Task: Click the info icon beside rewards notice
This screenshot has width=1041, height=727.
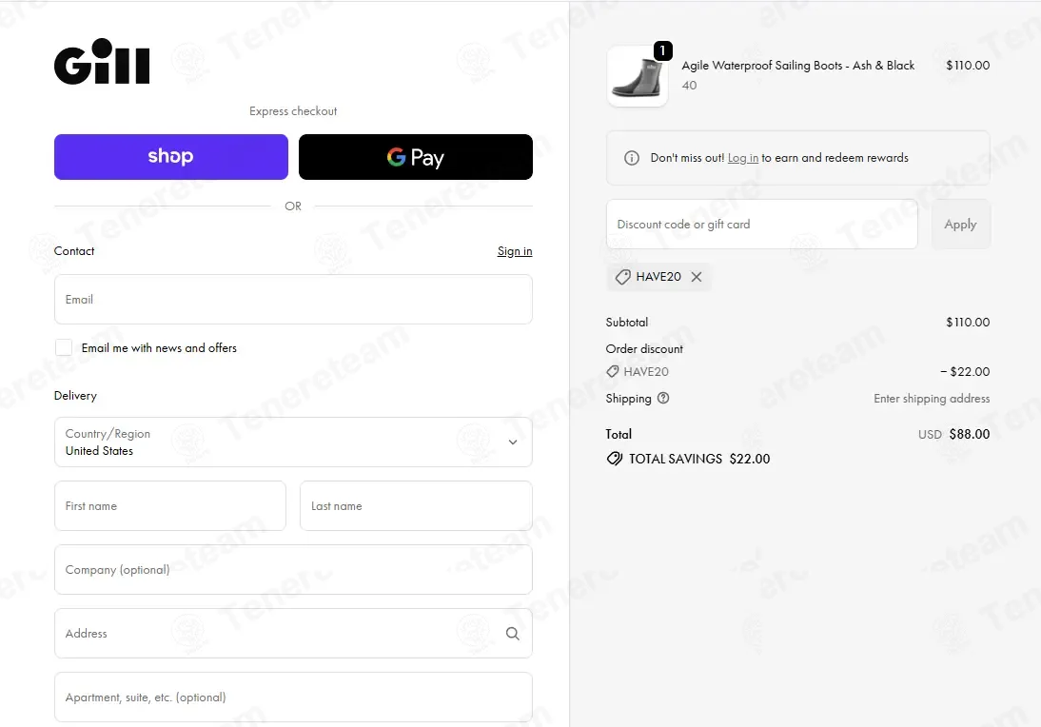Action: [632, 158]
